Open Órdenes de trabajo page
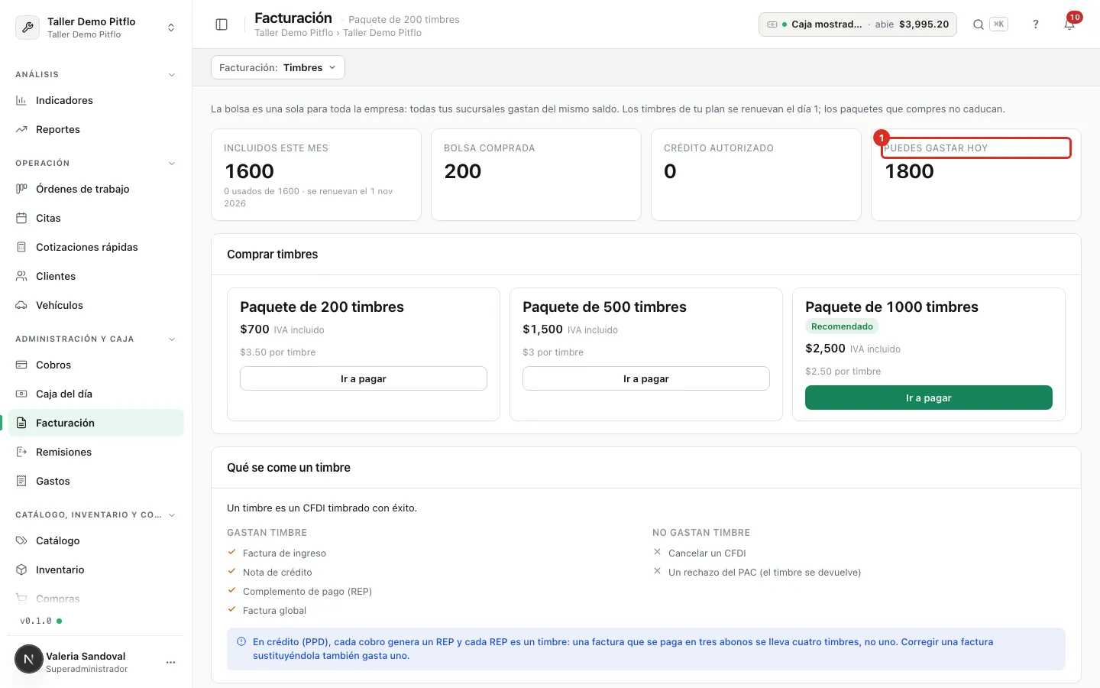Screen dimensions: 1100x688 click(96, 189)
